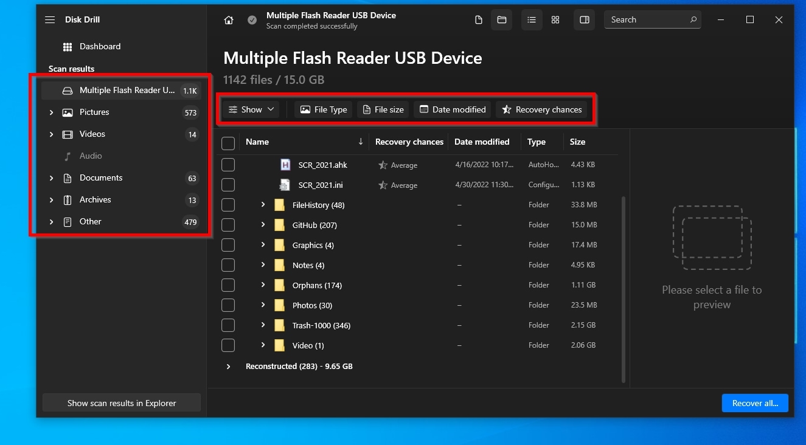This screenshot has width=806, height=445.
Task: Click the Photos folder icon
Action: click(279, 305)
